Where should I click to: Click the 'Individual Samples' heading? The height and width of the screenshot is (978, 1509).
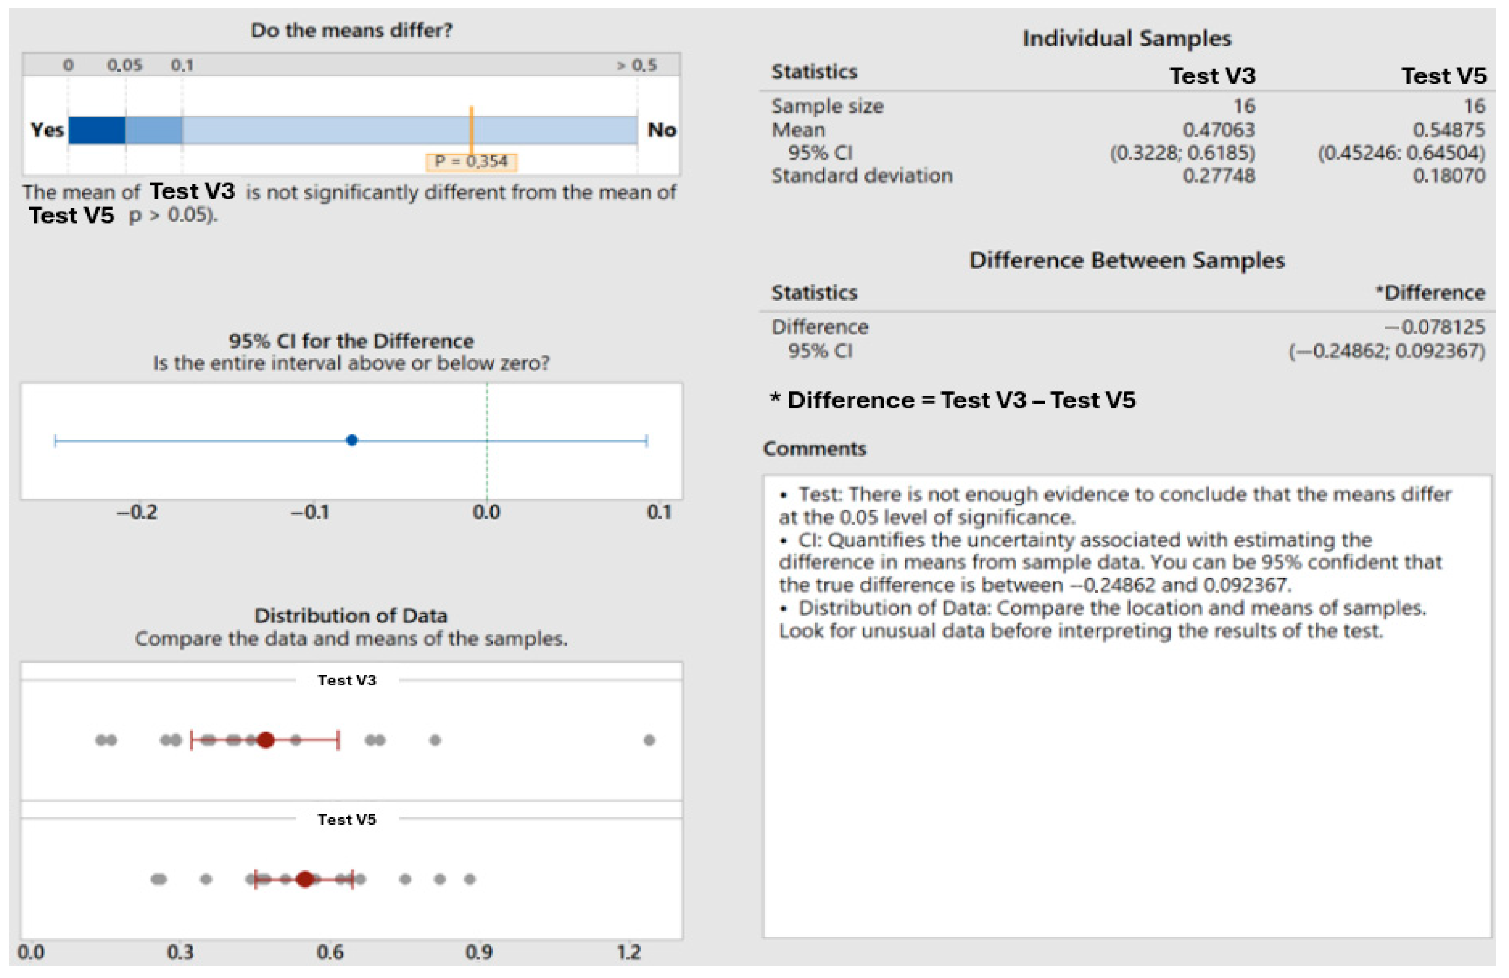tap(1127, 39)
